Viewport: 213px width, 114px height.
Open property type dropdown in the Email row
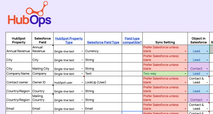[82, 109]
